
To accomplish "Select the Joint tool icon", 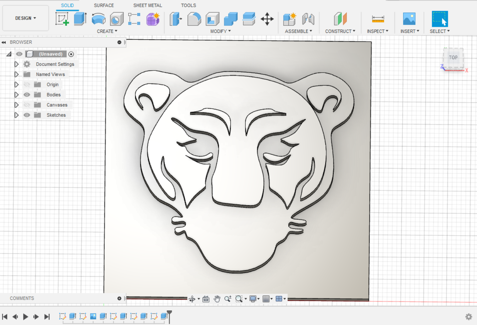I will [308, 19].
